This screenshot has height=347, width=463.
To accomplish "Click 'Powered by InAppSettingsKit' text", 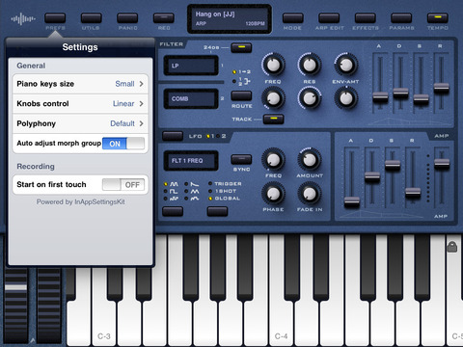I will click(x=80, y=202).
